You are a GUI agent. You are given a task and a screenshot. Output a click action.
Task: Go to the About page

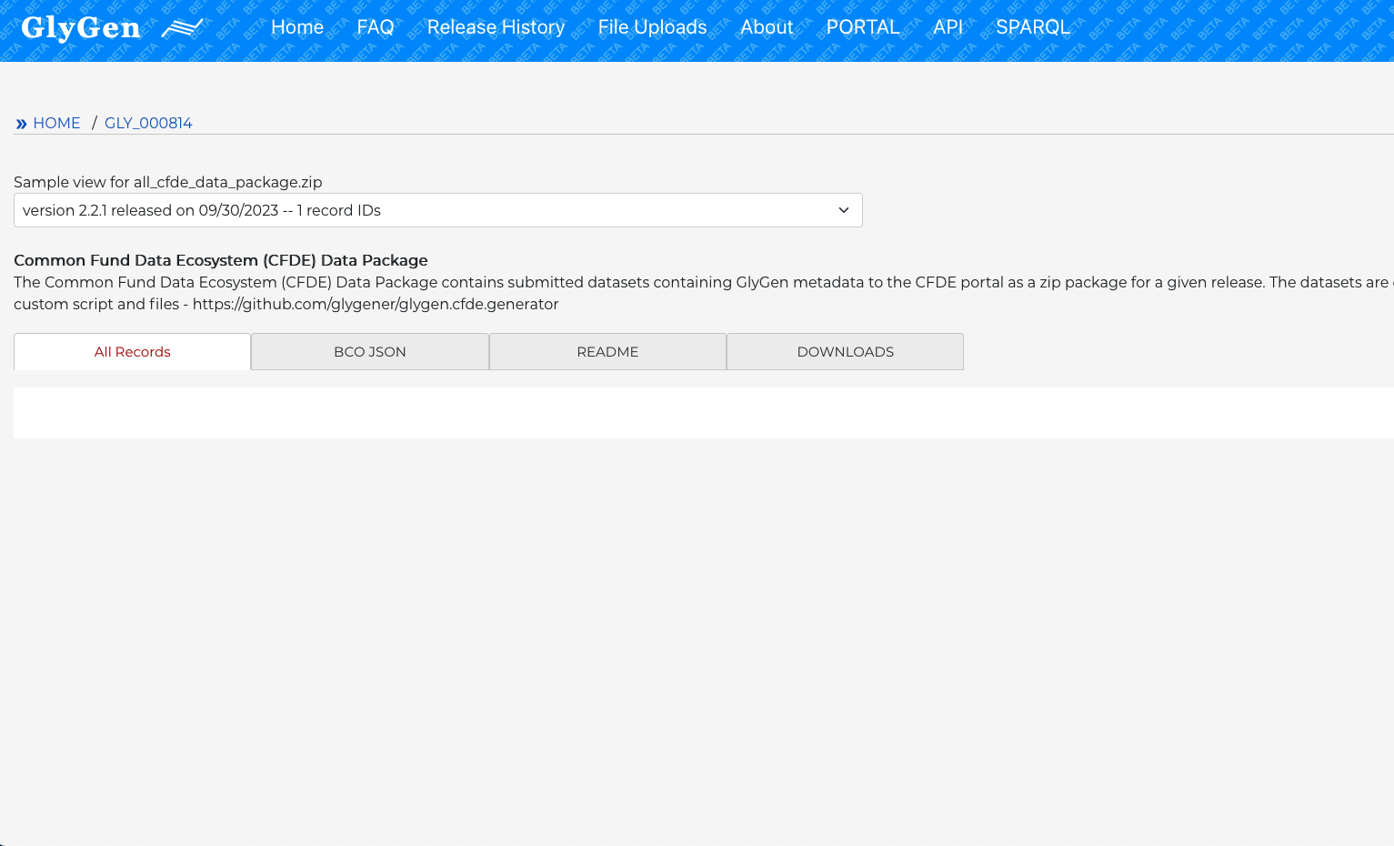coord(766,27)
